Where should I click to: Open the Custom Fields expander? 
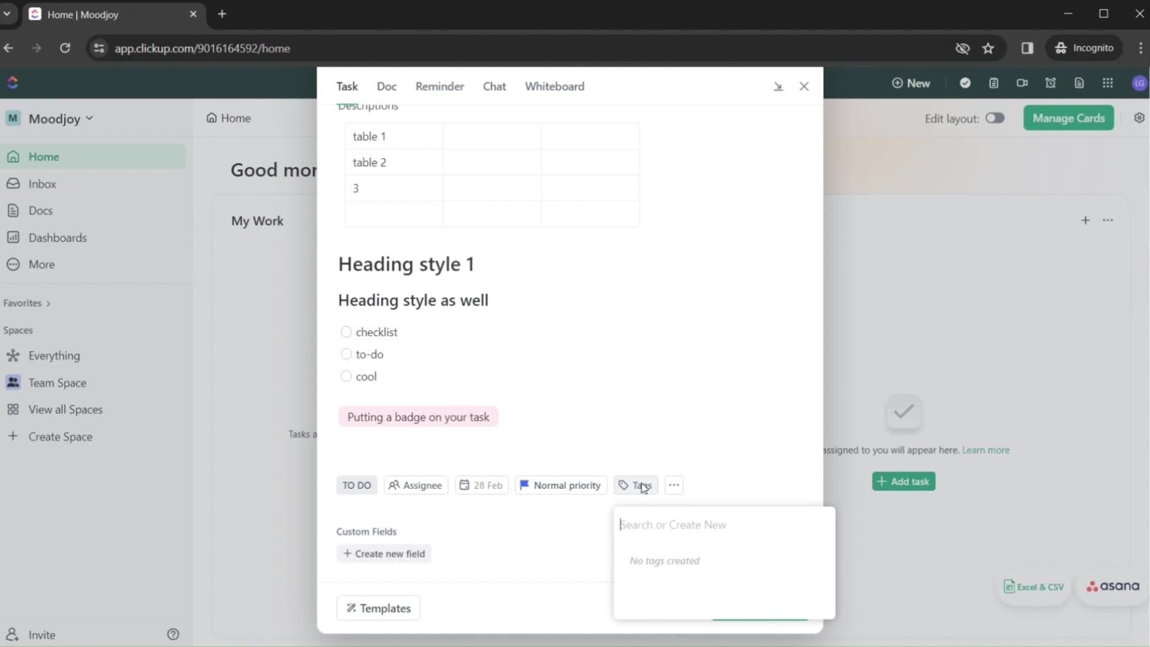click(366, 531)
